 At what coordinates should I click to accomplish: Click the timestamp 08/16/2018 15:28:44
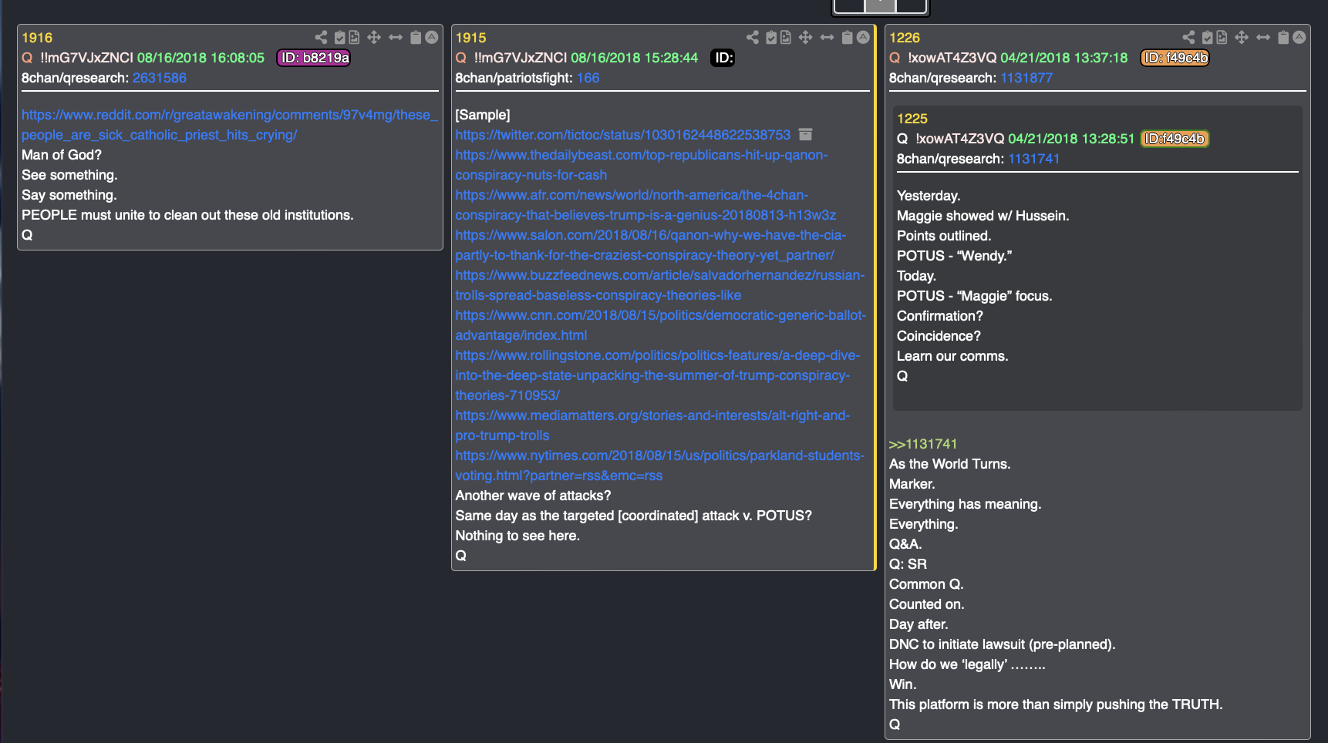pyautogui.click(x=634, y=58)
